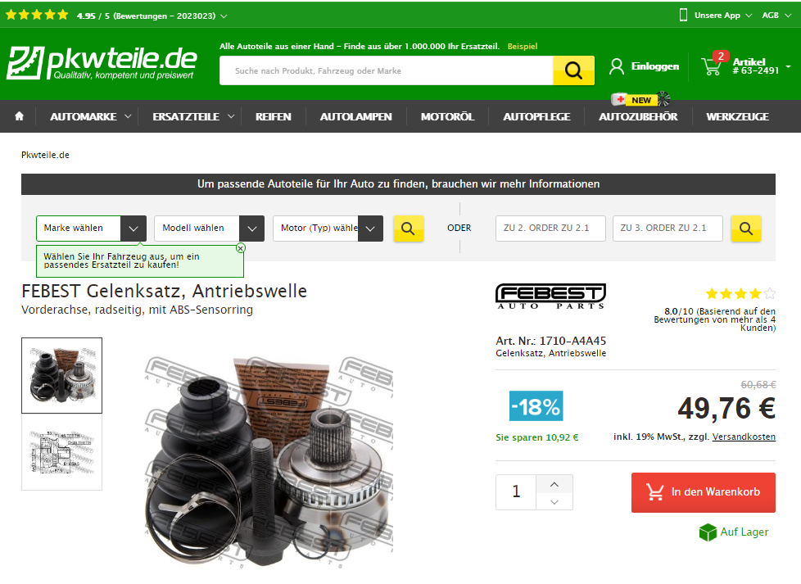Open the MOTORÖL menu item
The width and height of the screenshot is (801, 584).
[447, 116]
